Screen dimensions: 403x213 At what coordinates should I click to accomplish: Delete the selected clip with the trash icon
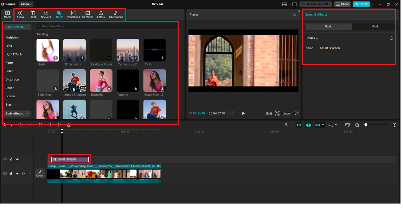tap(68, 125)
